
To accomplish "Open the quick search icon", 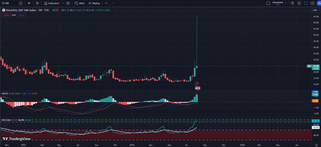I will click(x=292, y=3).
